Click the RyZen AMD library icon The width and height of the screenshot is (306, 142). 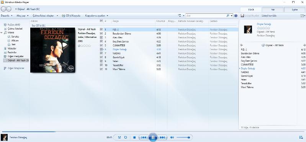(x=5, y=25)
